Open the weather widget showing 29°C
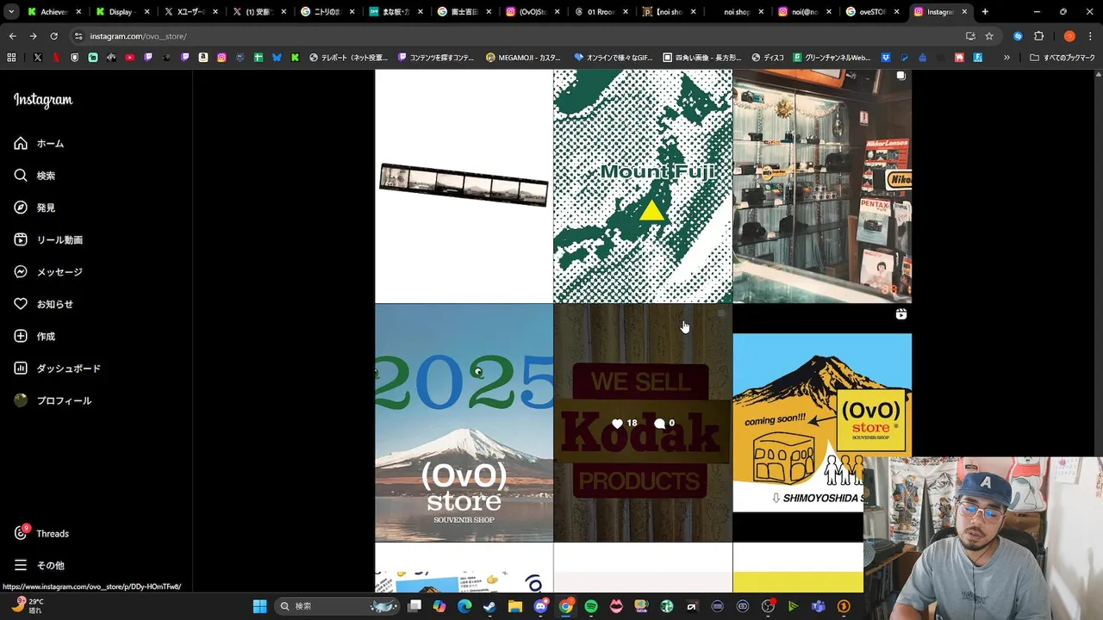Image resolution: width=1103 pixels, height=620 pixels. pos(28,606)
